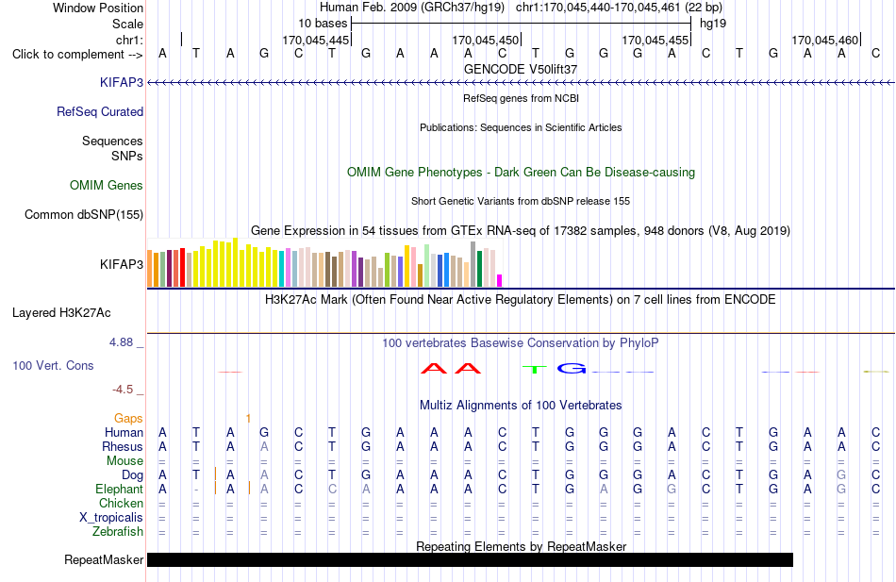The width and height of the screenshot is (896, 582).
Task: Click the hg19 label beside scale bar
Action: pyautogui.click(x=713, y=24)
